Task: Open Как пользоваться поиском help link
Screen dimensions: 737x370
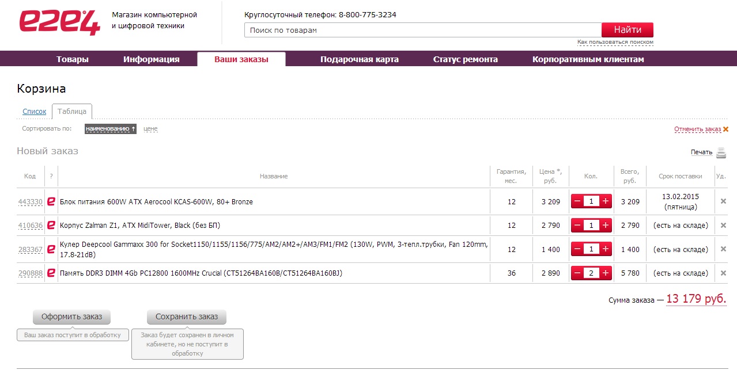Action: click(615, 42)
